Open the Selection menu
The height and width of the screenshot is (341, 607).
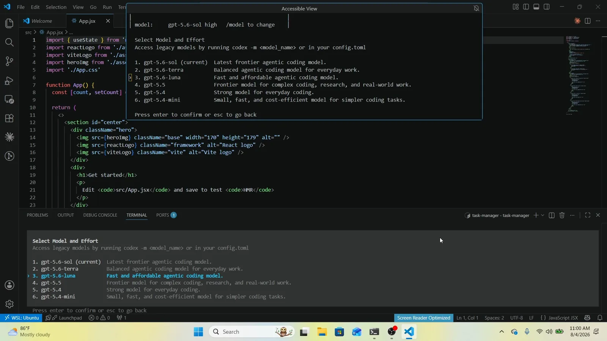[x=56, y=7]
